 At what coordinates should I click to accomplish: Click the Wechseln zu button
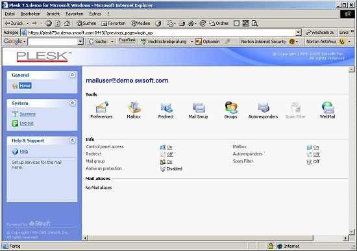coord(321,33)
